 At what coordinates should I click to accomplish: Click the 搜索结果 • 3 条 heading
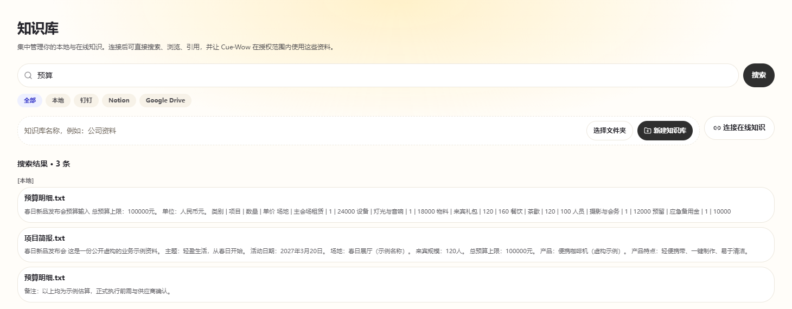(x=44, y=164)
